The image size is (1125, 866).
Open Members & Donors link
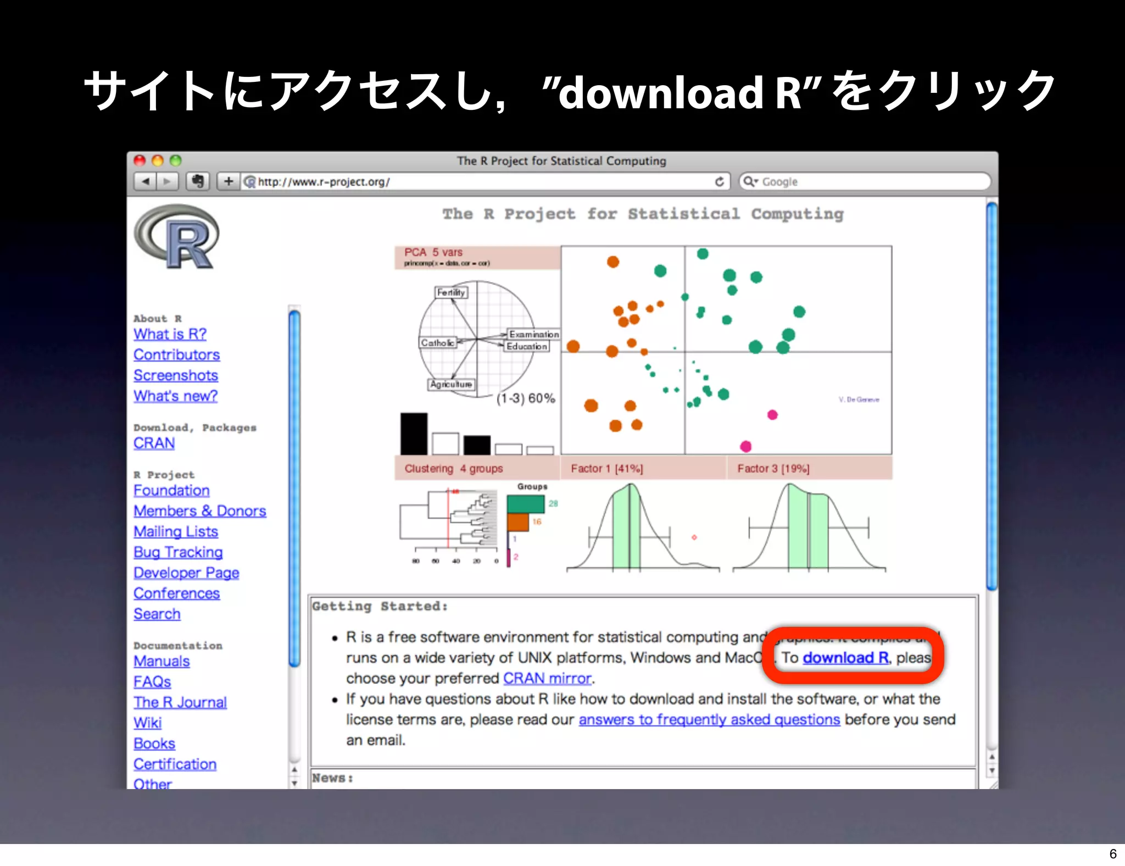(x=200, y=511)
